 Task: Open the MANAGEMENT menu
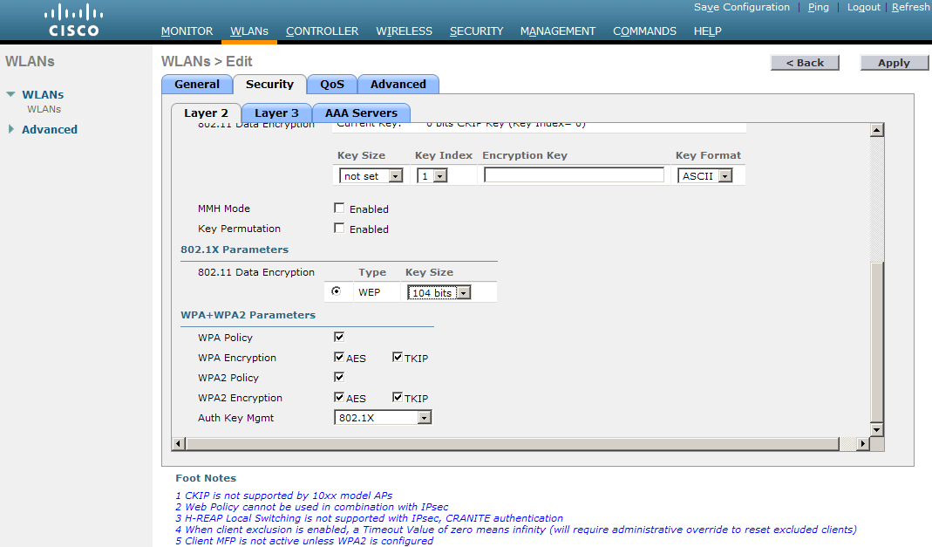pos(557,31)
